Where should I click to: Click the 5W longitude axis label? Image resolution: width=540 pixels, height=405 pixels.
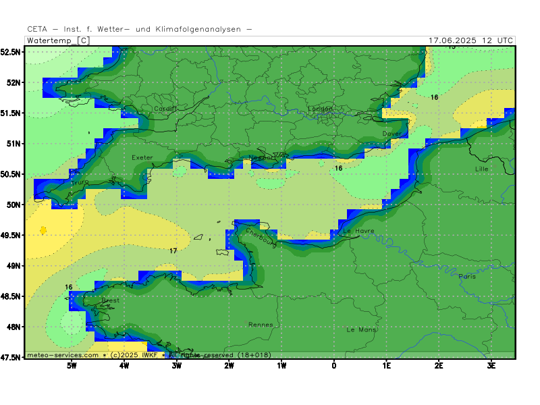click(x=72, y=366)
